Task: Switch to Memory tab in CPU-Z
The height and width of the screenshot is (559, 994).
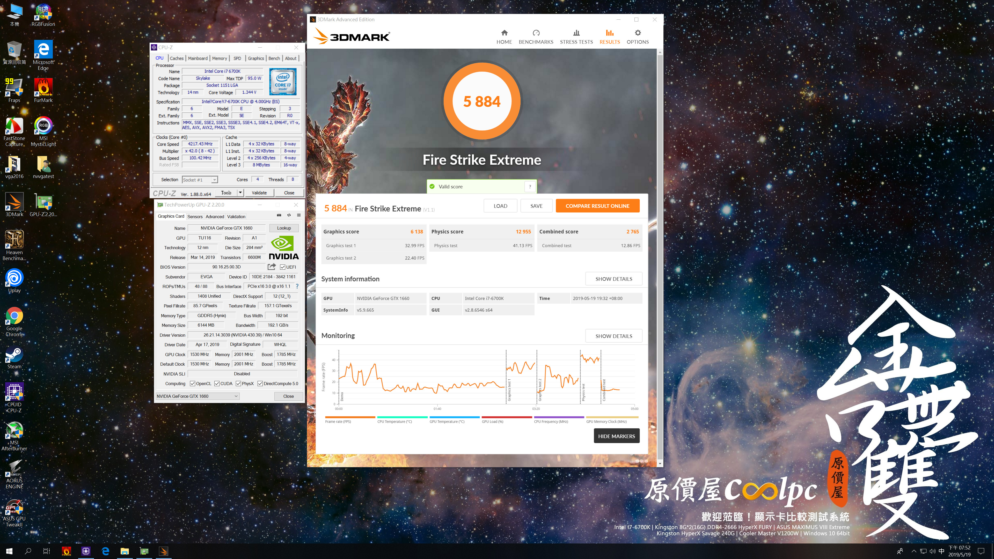Action: 220,58
